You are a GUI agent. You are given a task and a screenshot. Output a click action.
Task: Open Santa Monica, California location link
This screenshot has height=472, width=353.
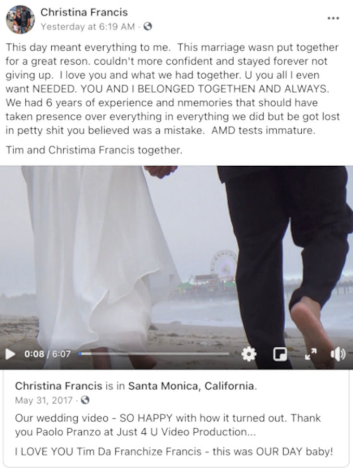192,386
